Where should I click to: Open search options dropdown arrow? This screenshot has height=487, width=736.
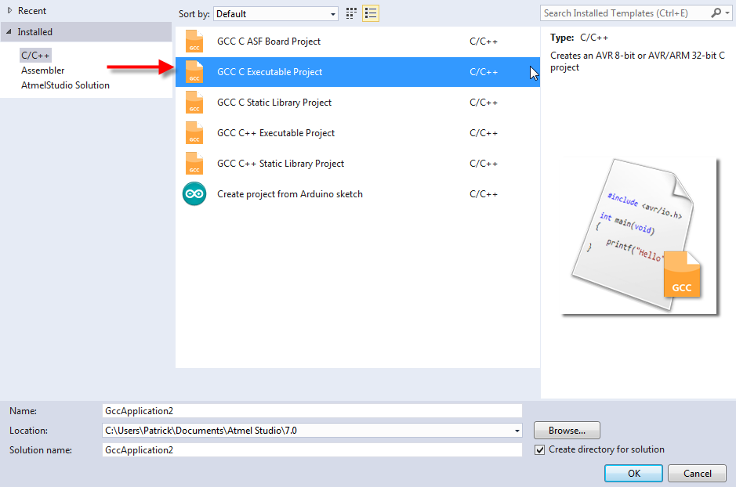(727, 13)
